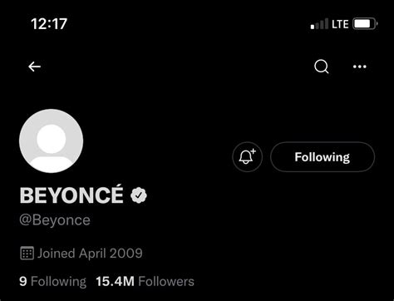Open the three-dot more options menu
Viewport: 394px width, 301px height.
pos(360,67)
